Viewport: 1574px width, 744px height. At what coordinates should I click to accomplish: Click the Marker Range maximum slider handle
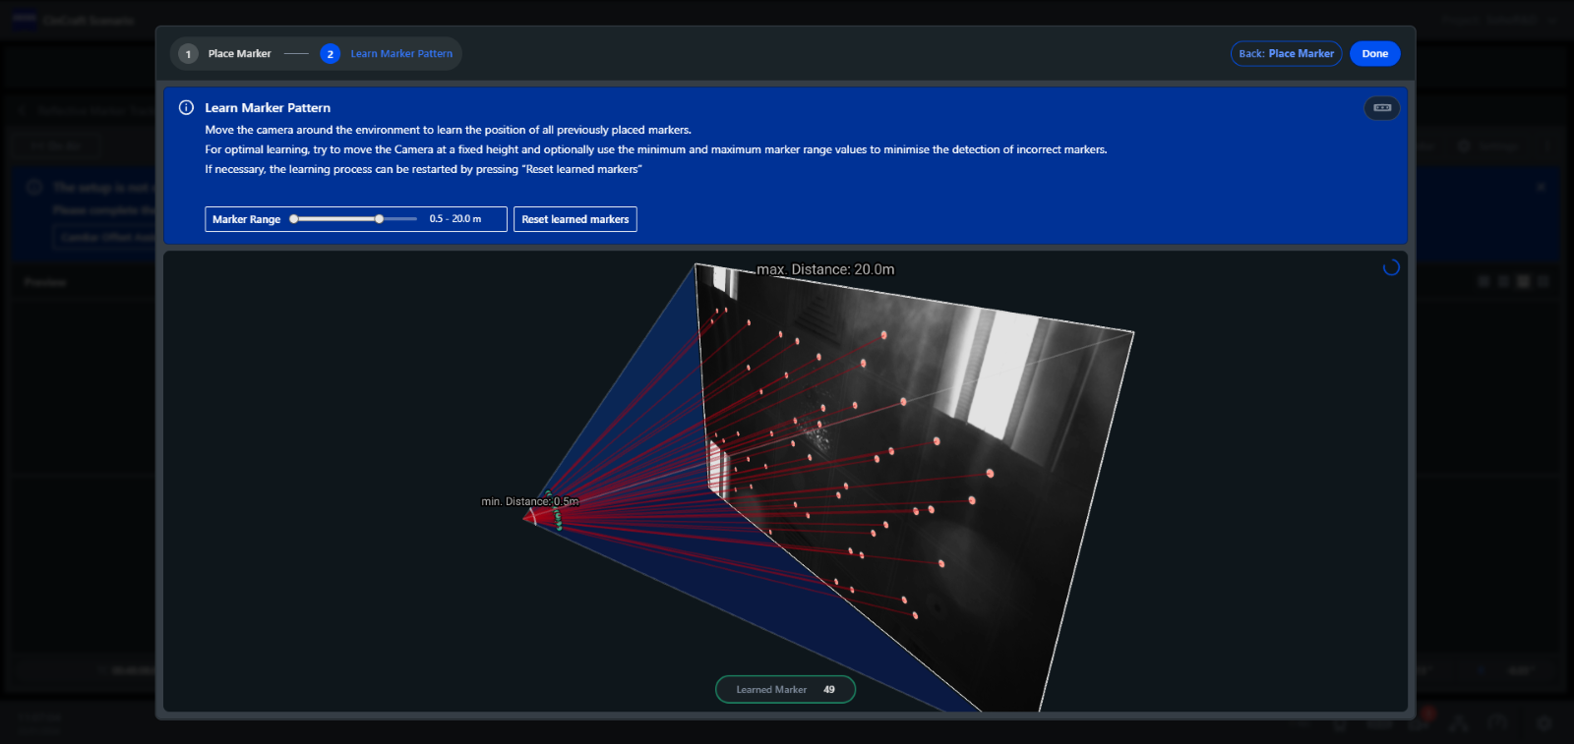[379, 219]
